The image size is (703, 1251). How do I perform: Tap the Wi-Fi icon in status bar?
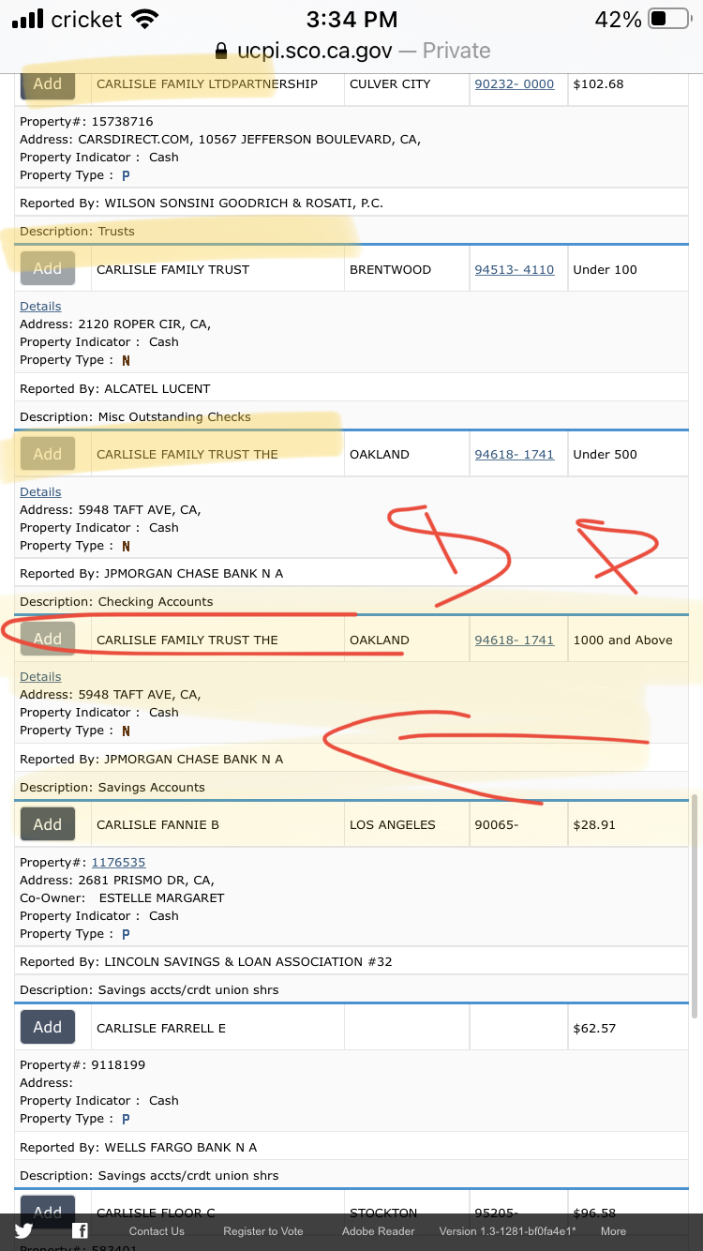[144, 19]
